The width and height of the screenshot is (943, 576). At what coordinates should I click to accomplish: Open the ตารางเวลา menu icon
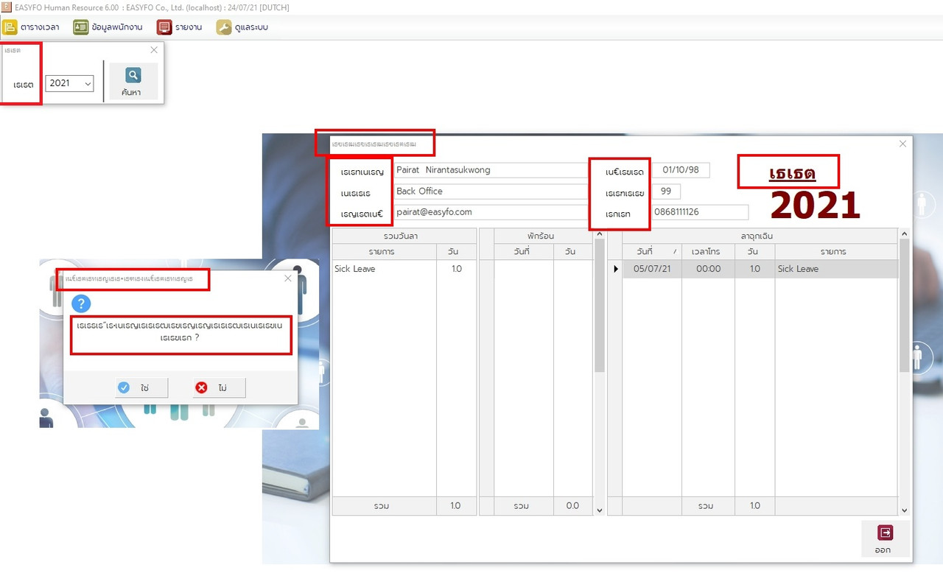pos(10,27)
